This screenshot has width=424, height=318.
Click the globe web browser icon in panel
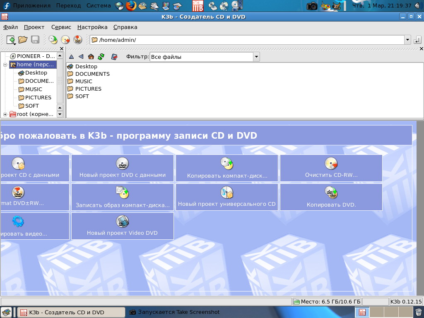(x=120, y=6)
